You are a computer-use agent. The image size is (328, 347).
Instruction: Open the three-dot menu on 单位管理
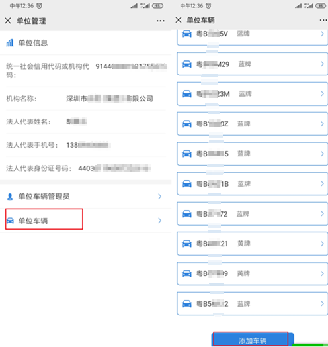[x=161, y=21]
